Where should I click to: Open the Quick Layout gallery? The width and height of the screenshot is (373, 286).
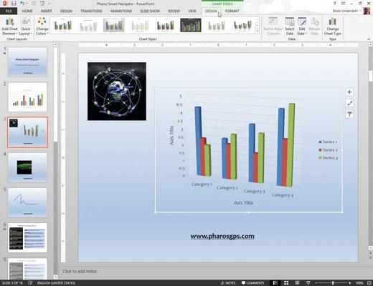25,26
